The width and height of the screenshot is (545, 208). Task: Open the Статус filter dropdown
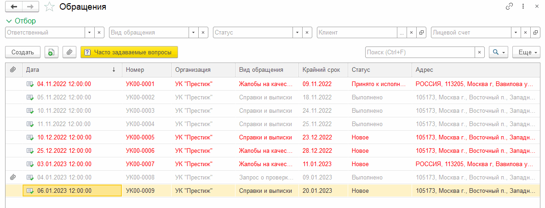[298, 33]
